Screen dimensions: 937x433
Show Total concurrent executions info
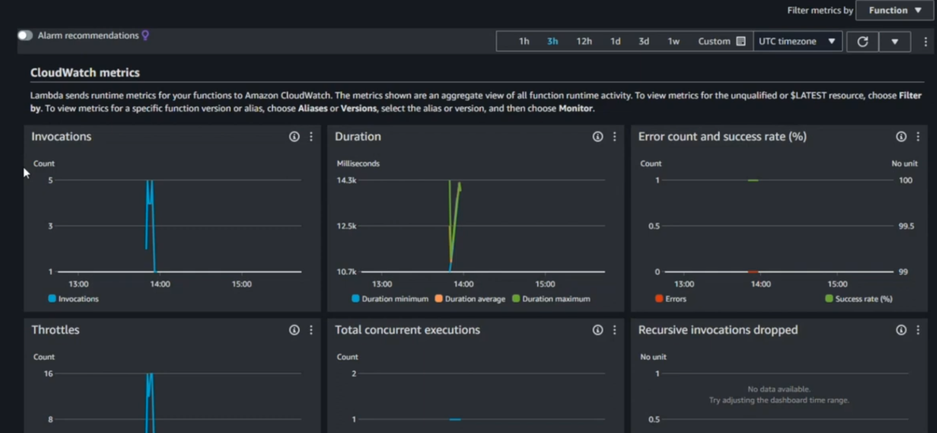[x=598, y=330]
